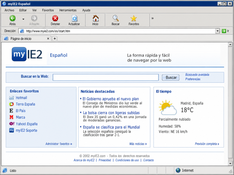
Task: Open the Hotmail link
Action: [21, 98]
